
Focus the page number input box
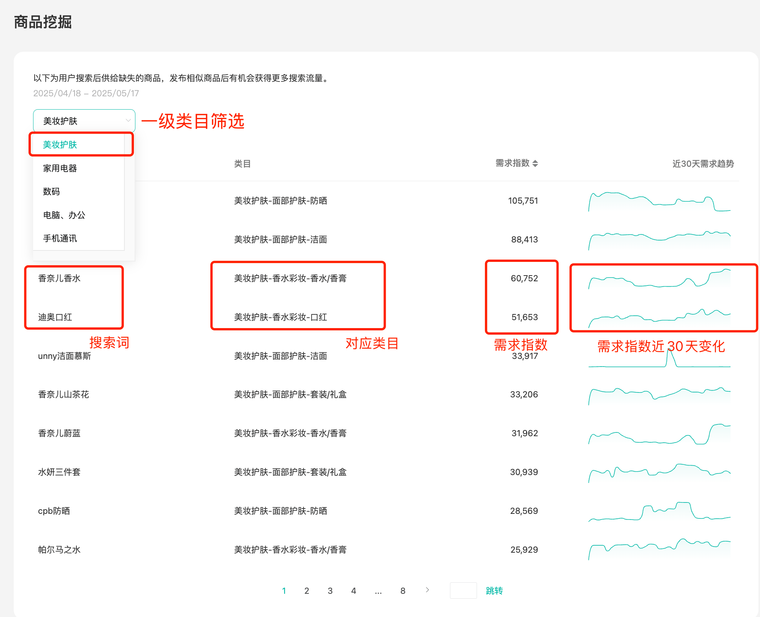[463, 590]
